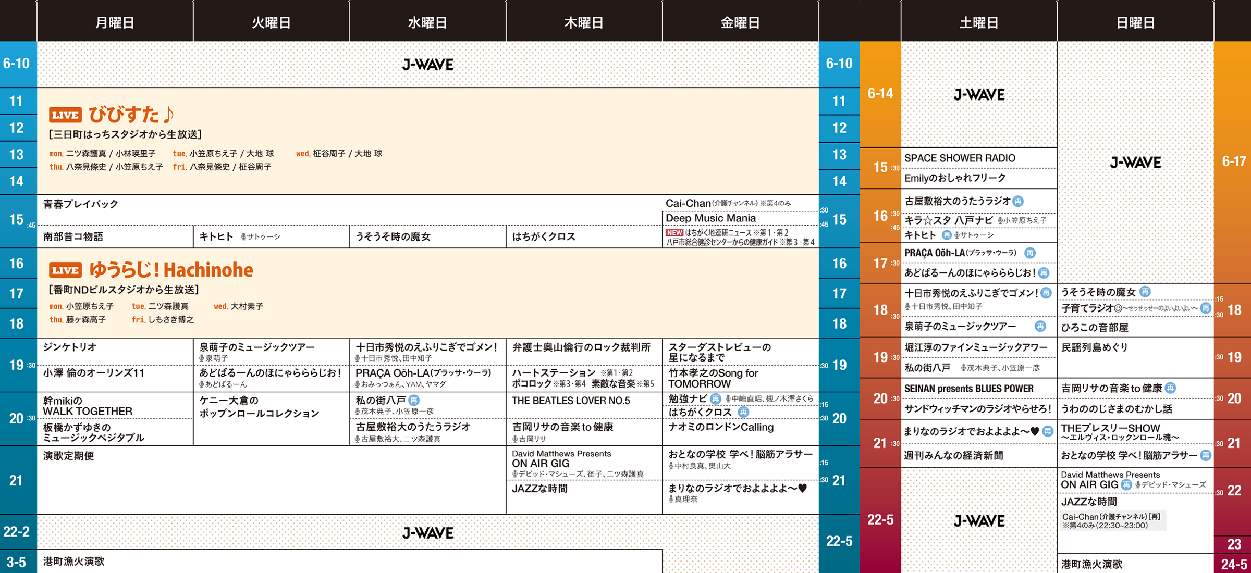Click the red NEW badge in Friday's column

674,233
